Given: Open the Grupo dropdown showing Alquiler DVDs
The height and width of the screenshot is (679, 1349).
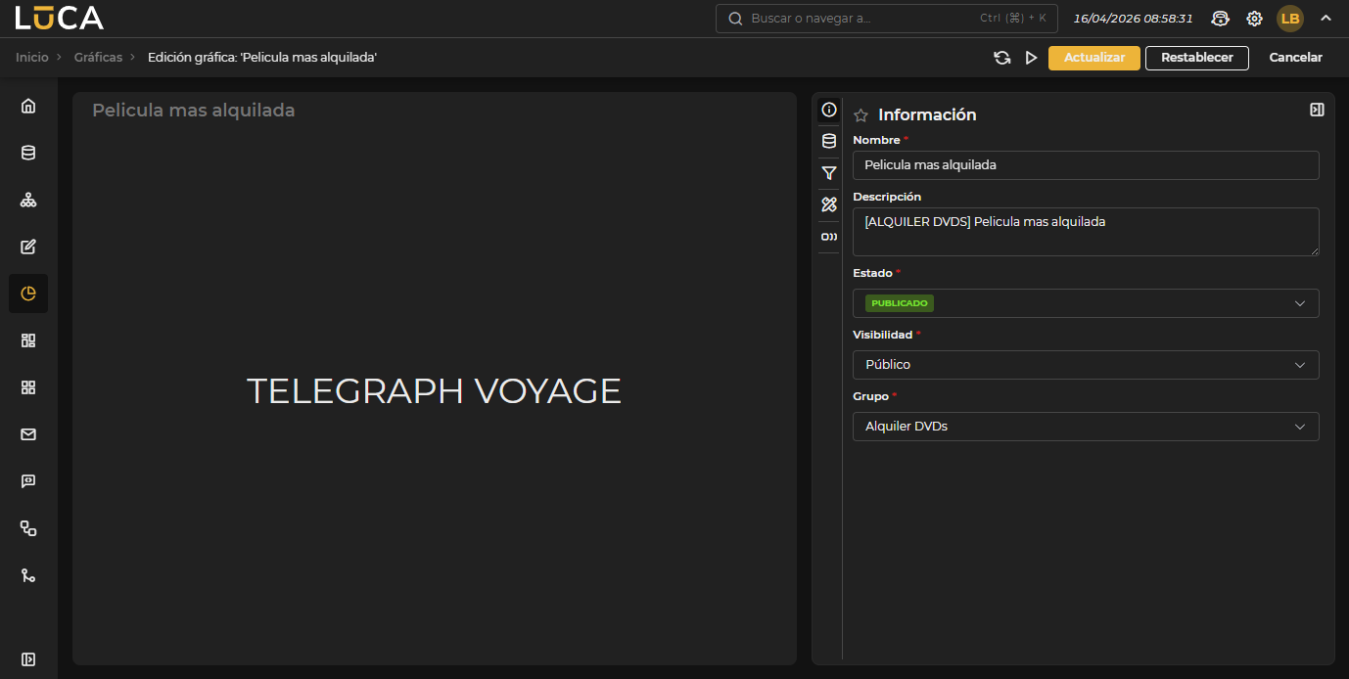Looking at the screenshot, I should [x=1086, y=427].
